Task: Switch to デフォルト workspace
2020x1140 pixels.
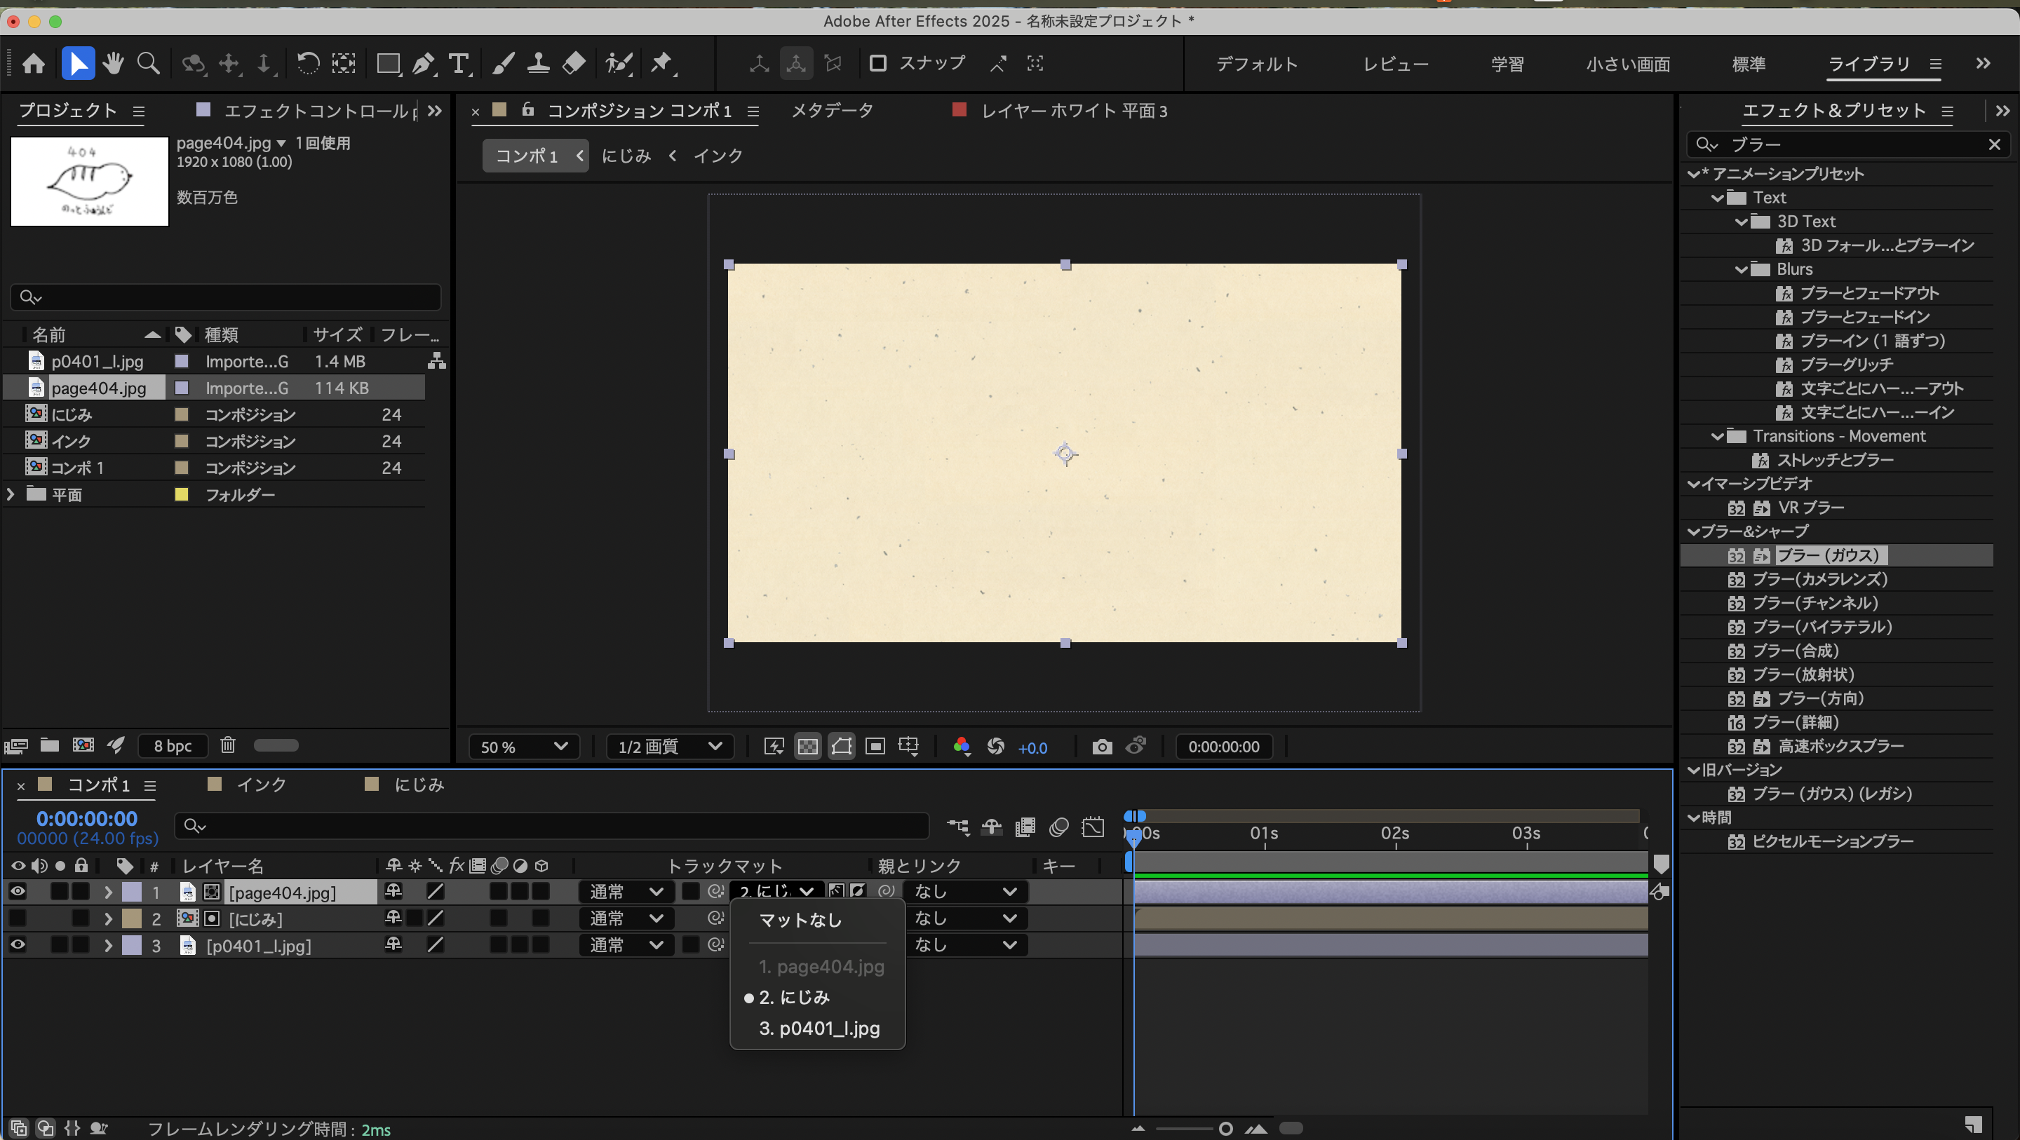Action: pyautogui.click(x=1256, y=65)
